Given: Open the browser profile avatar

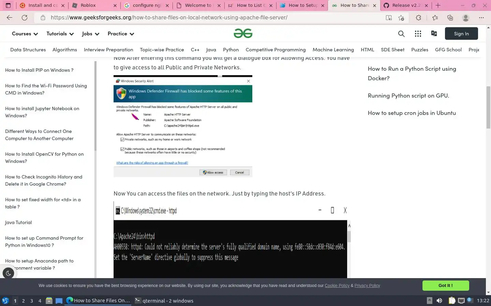Looking at the screenshot, I should coord(466,18).
